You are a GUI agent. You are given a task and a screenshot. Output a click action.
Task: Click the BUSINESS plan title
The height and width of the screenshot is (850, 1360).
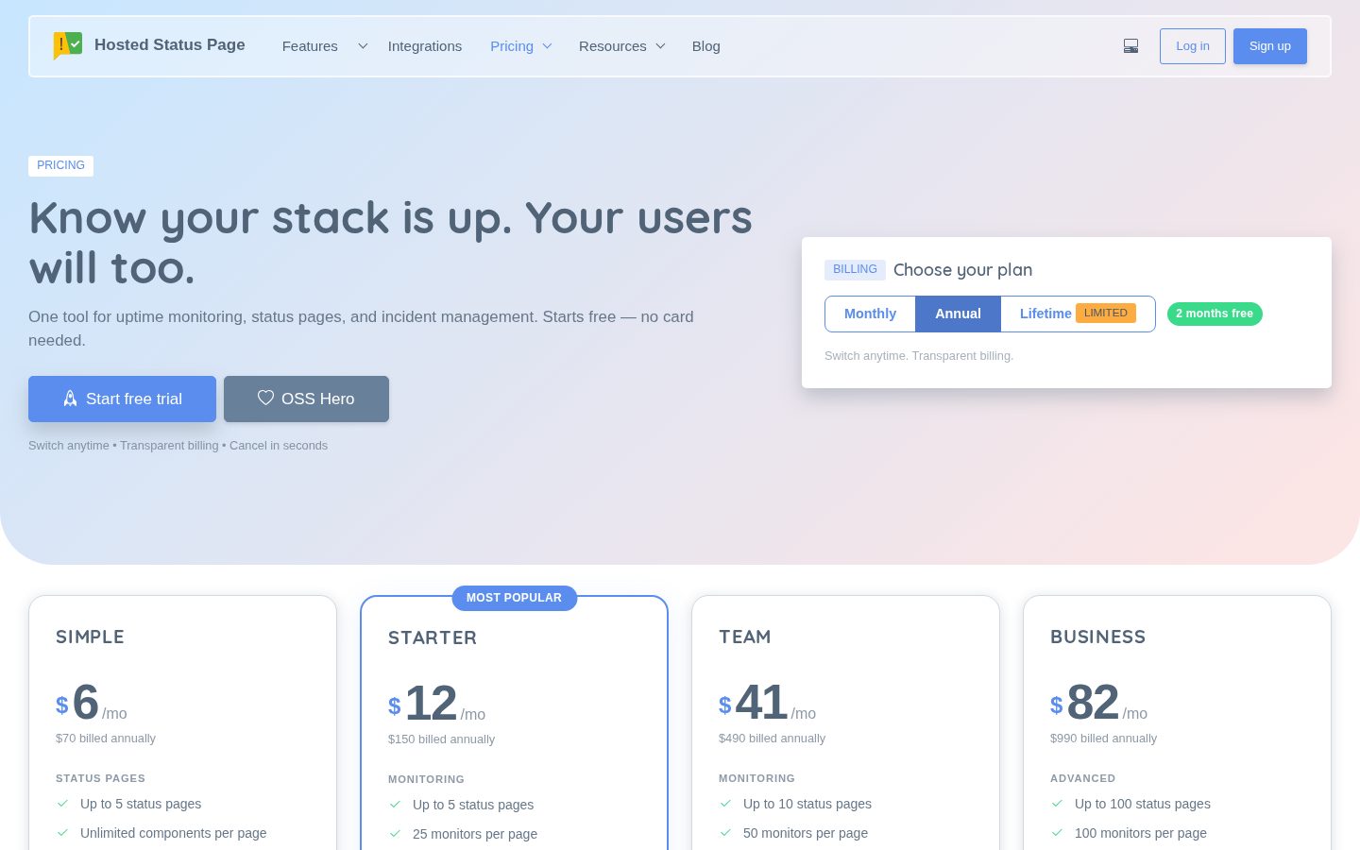coord(1097,637)
